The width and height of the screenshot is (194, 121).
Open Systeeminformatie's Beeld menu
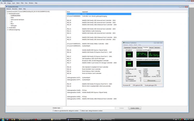click(20, 9)
